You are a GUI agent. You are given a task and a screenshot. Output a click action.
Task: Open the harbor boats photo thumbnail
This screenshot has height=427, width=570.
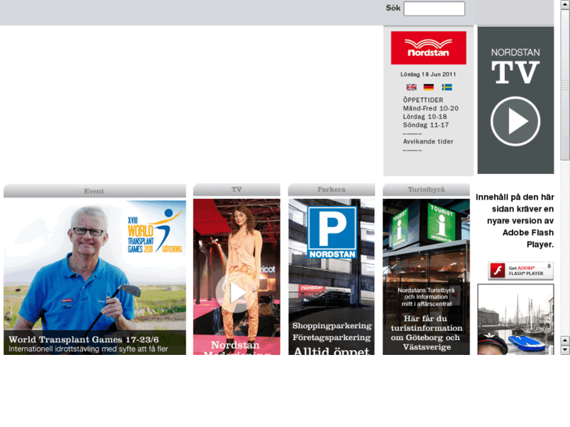tap(515, 320)
